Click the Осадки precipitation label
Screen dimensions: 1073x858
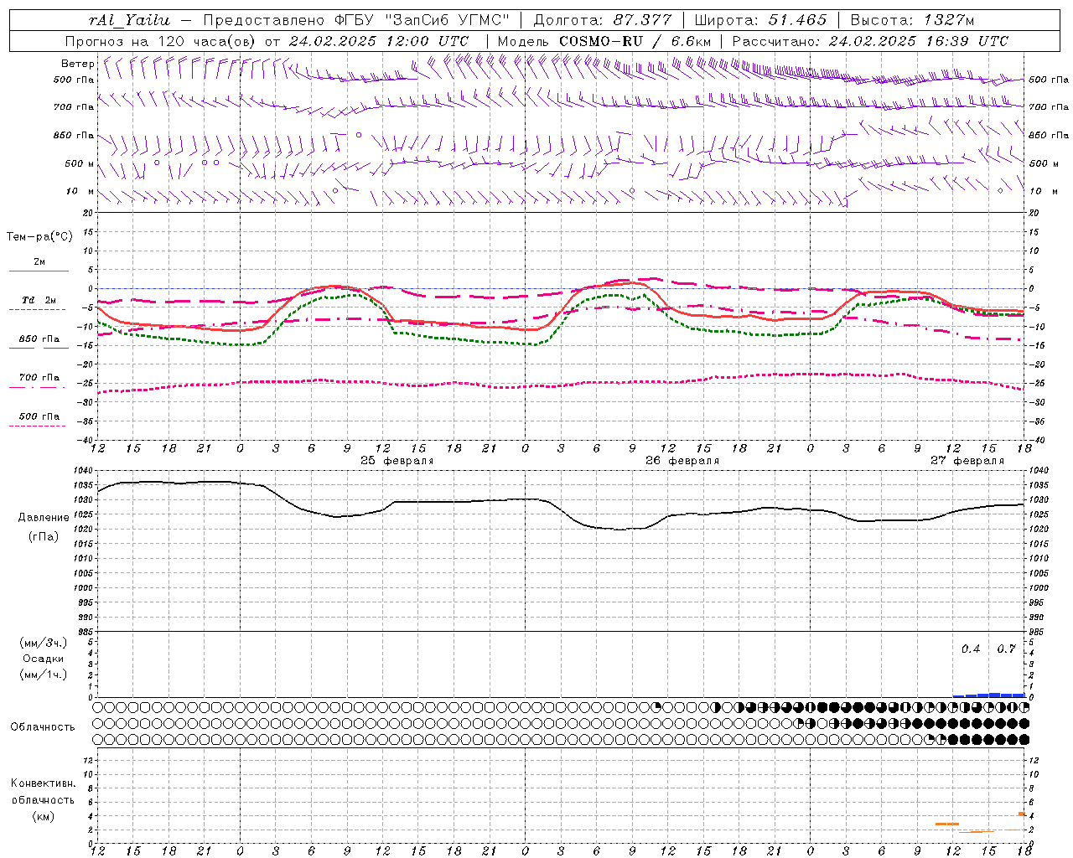[43, 659]
